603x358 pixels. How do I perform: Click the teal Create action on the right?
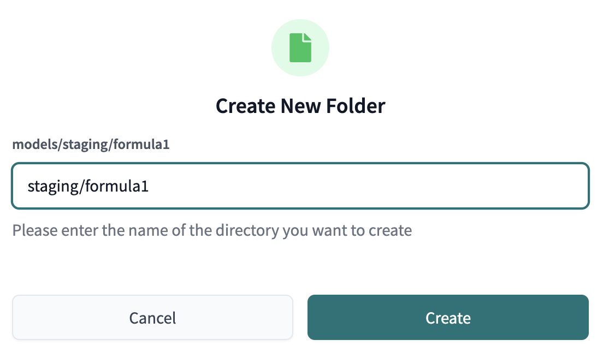[448, 317]
